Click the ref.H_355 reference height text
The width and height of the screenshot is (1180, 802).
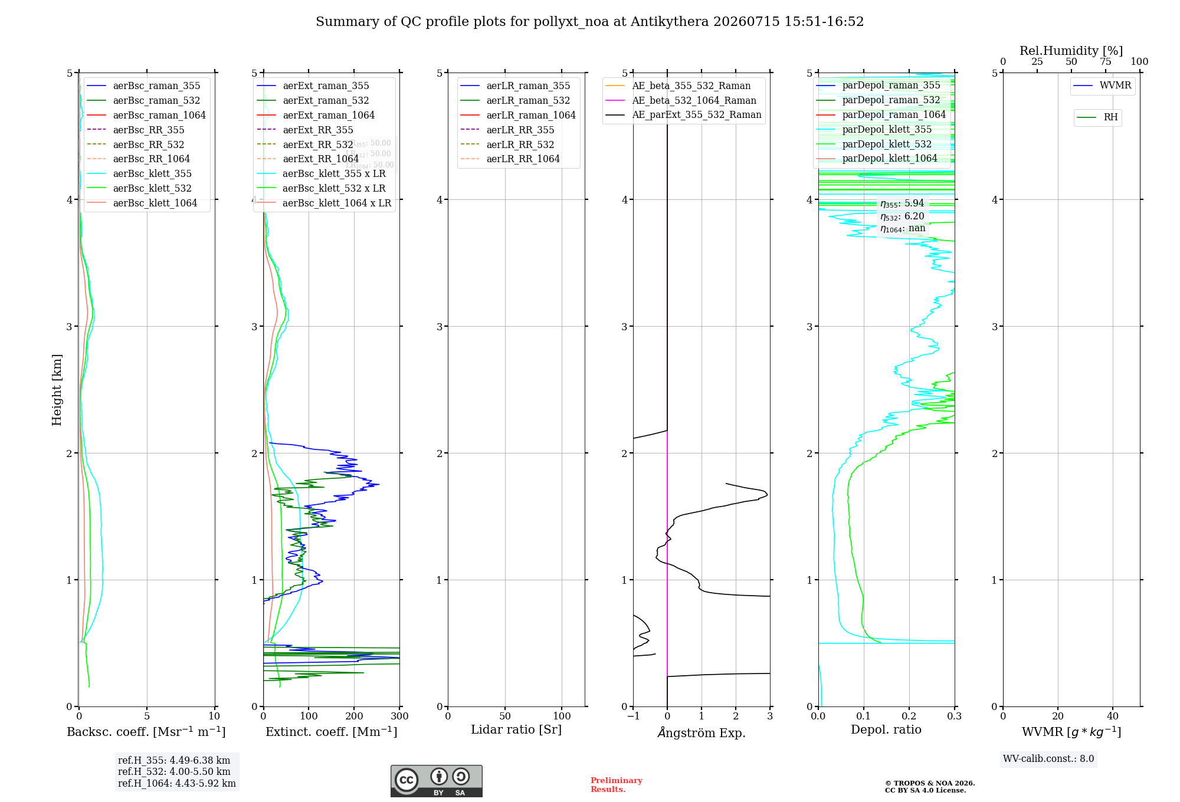173,761
